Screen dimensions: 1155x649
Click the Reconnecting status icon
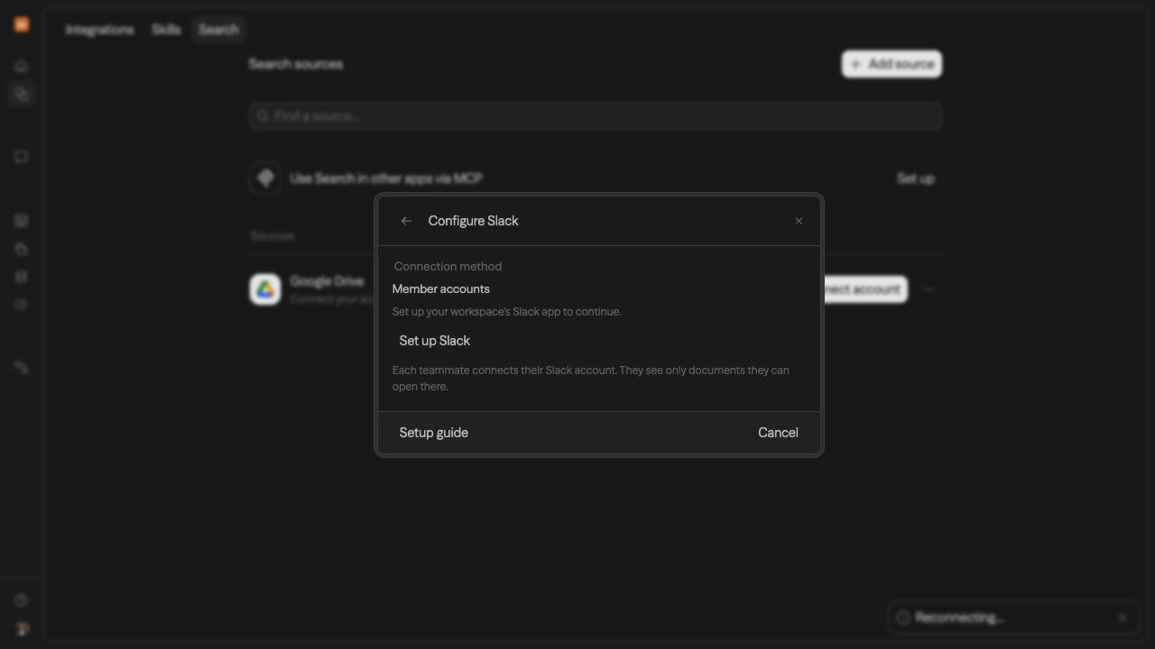902,617
